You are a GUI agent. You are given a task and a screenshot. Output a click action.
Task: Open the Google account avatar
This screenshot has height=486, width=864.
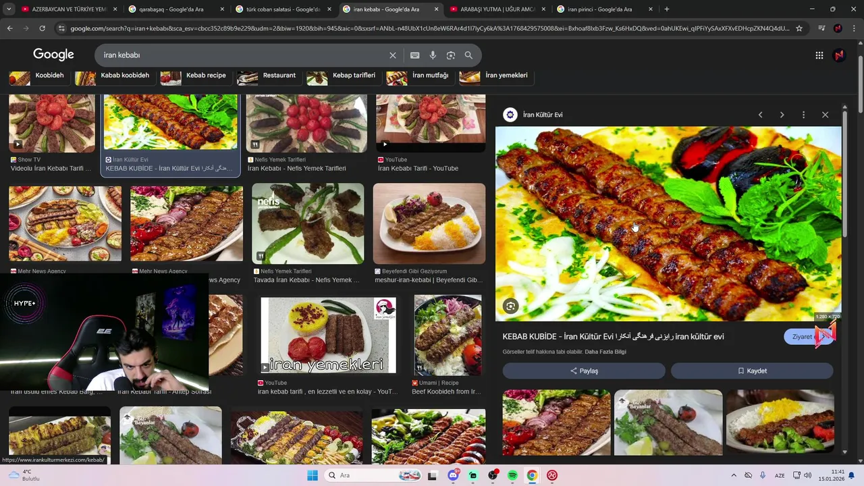(x=839, y=55)
